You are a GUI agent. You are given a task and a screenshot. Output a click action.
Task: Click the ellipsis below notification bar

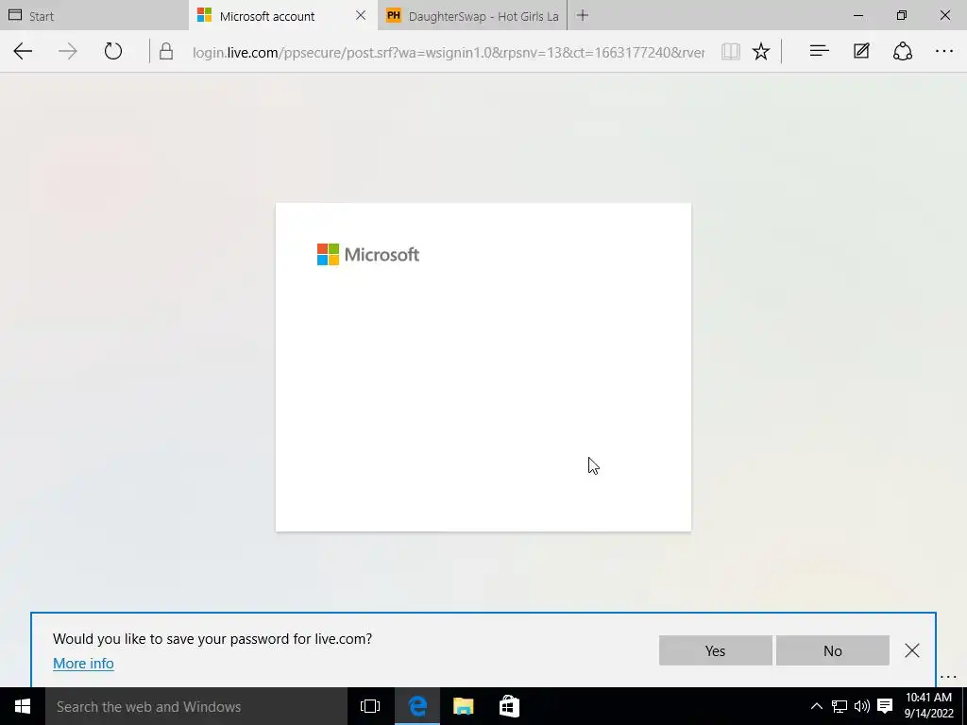[948, 677]
